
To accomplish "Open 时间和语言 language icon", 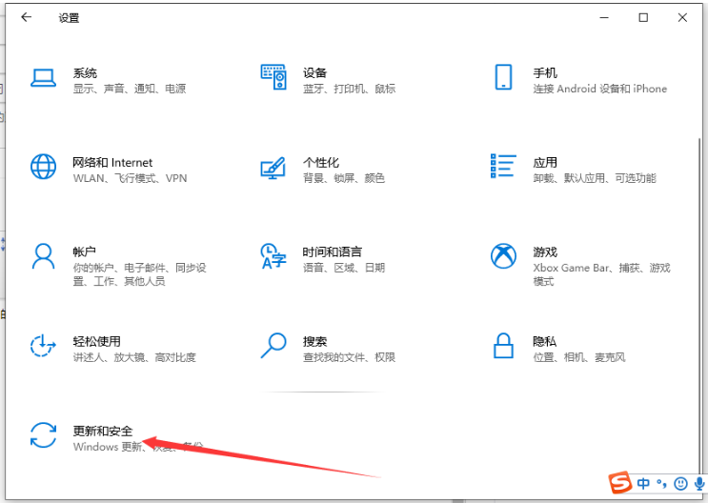I will point(273,256).
